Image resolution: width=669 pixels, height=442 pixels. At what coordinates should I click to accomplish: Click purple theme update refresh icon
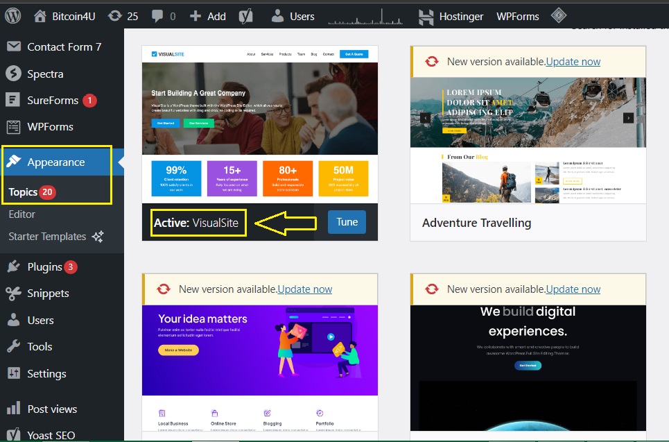click(164, 289)
